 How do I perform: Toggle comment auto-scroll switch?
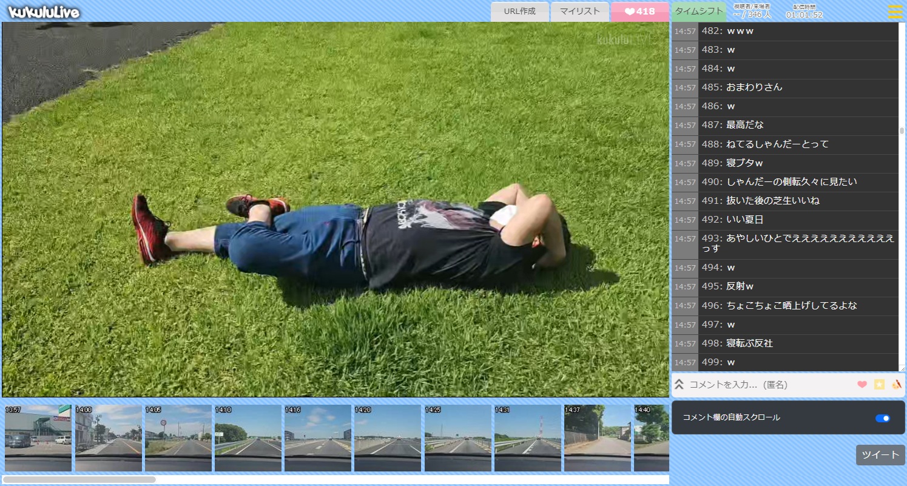883,418
